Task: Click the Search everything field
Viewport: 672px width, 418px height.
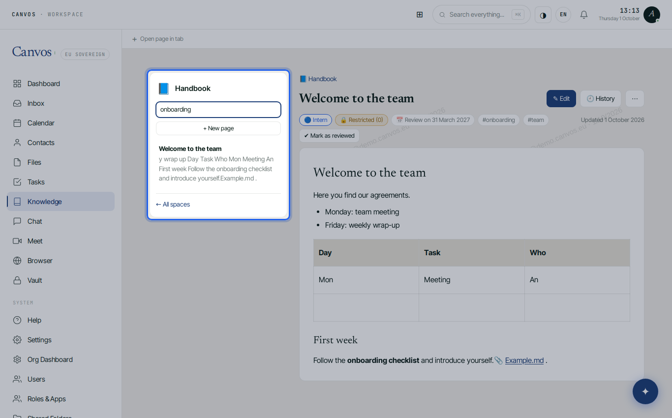Action: pos(482,15)
